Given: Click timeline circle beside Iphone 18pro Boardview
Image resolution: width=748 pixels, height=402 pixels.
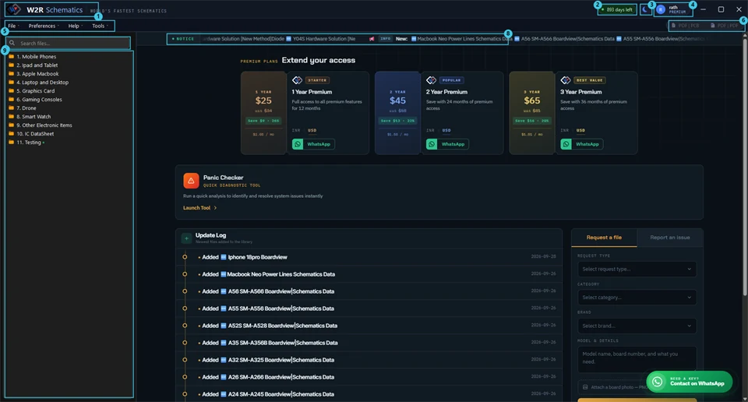Looking at the screenshot, I should tap(185, 257).
